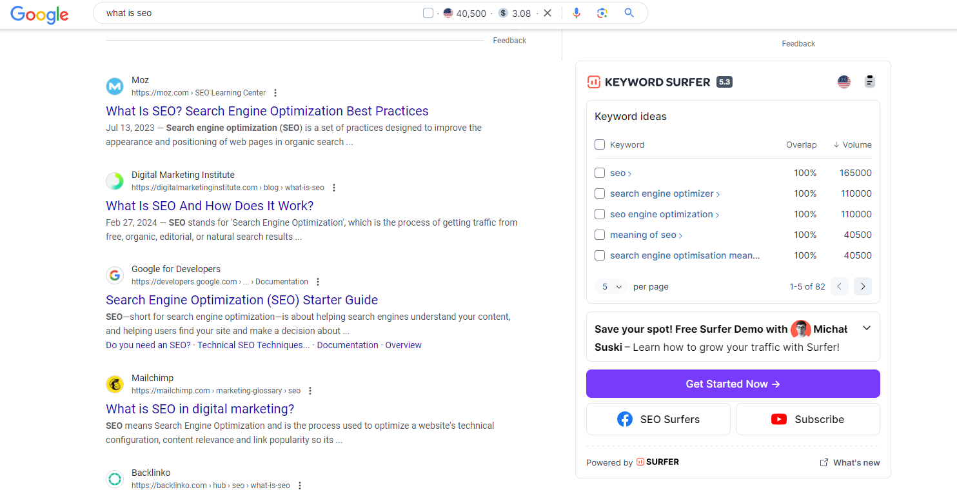This screenshot has height=492, width=957.
Task: Open 'What is SEO in digital marketing?' result
Action: (200, 409)
